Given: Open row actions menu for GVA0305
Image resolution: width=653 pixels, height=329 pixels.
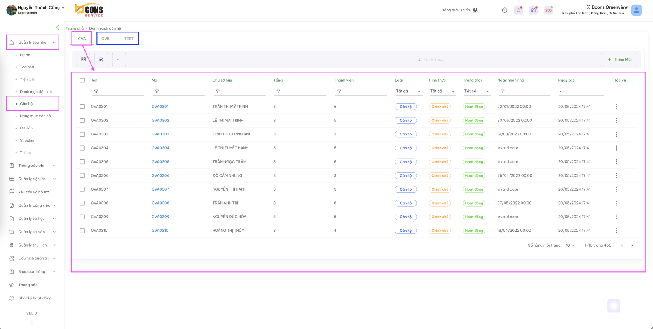Looking at the screenshot, I should [x=616, y=162].
